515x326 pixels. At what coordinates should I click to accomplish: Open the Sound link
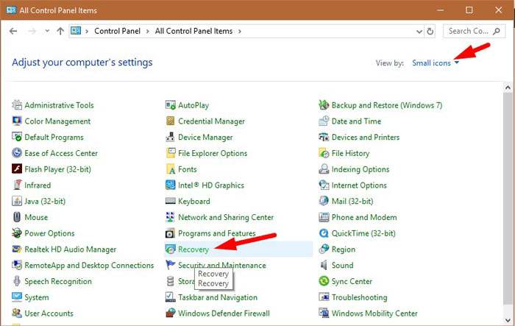343,265
